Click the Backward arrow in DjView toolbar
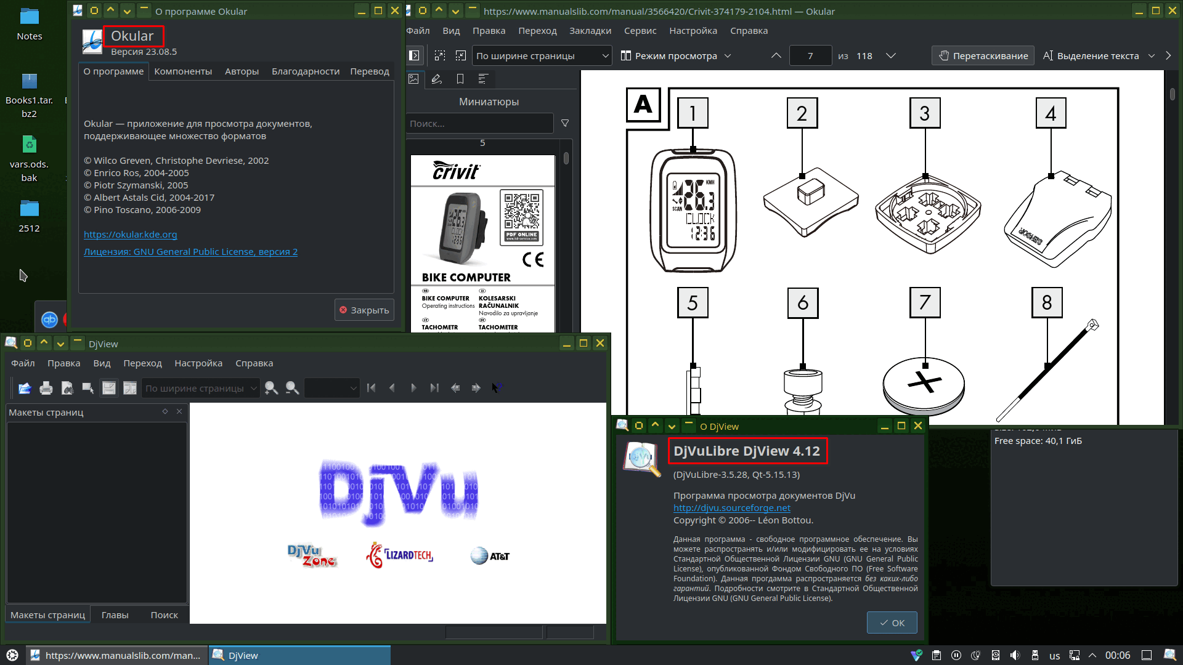 455,388
